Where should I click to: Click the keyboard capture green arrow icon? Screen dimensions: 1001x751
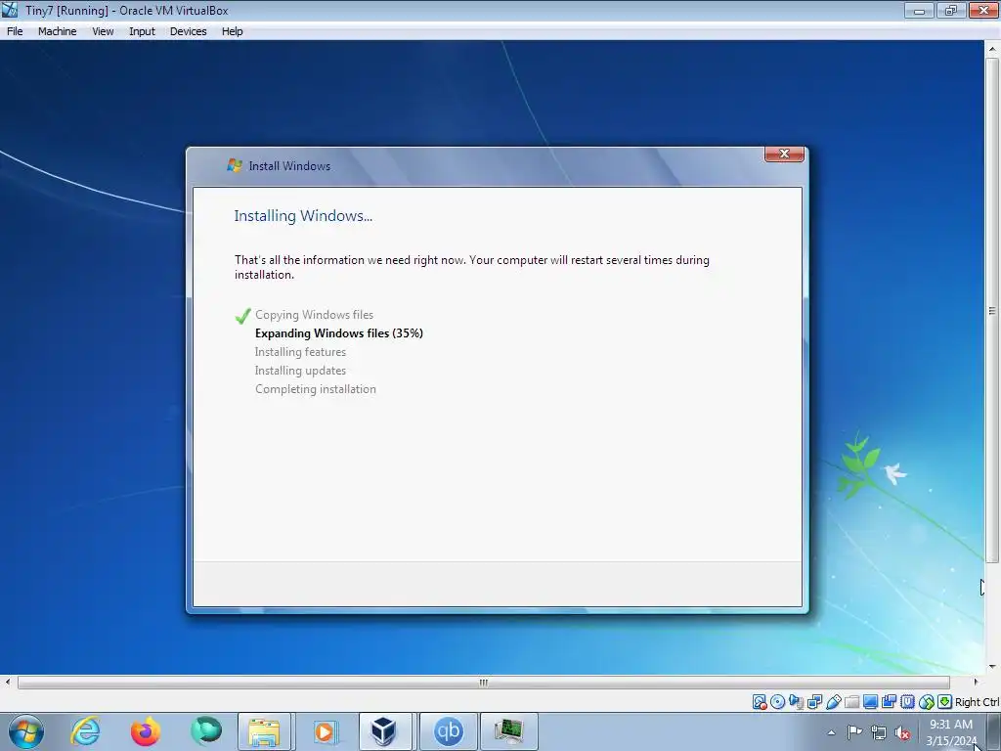click(x=945, y=702)
